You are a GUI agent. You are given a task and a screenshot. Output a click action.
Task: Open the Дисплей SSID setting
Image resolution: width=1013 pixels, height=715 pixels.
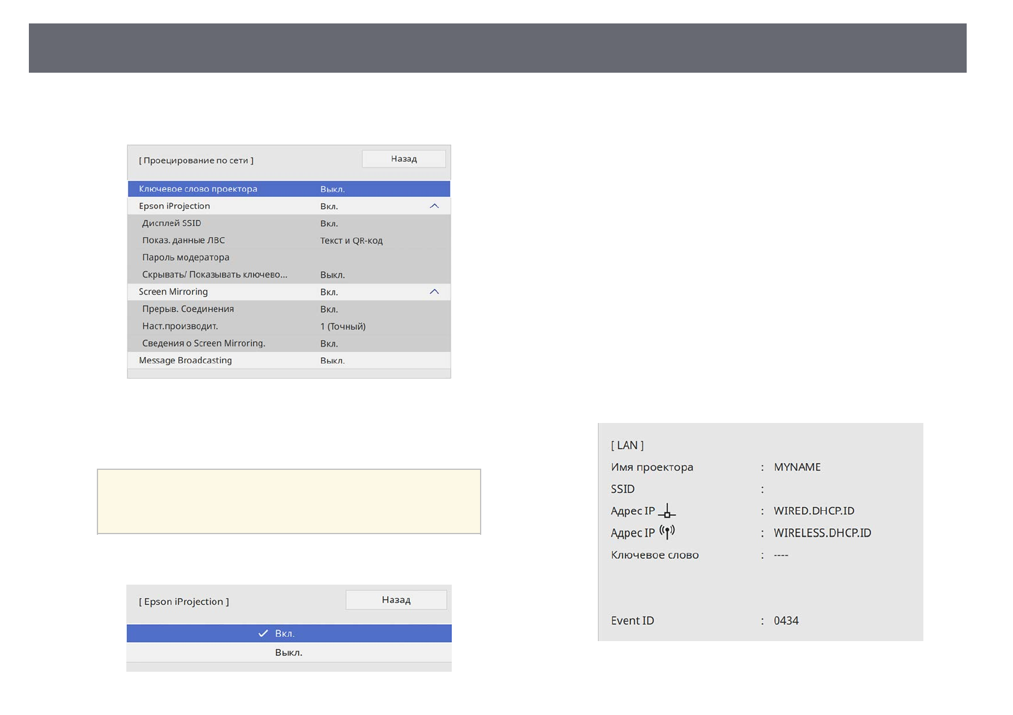[x=289, y=223]
